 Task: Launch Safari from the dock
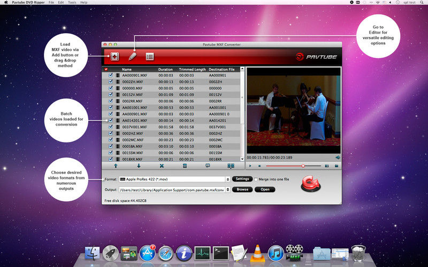[166, 253]
